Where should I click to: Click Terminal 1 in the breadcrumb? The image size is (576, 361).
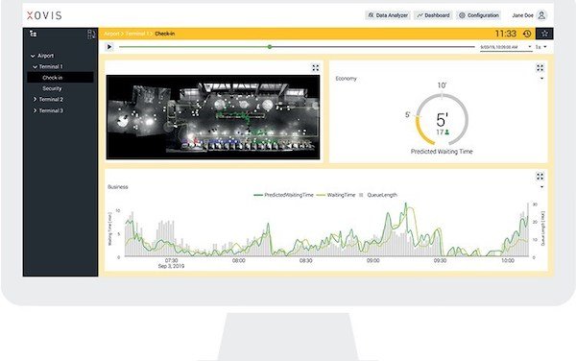[136, 34]
